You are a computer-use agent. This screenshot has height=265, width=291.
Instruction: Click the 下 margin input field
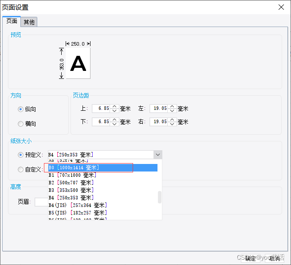point(101,122)
